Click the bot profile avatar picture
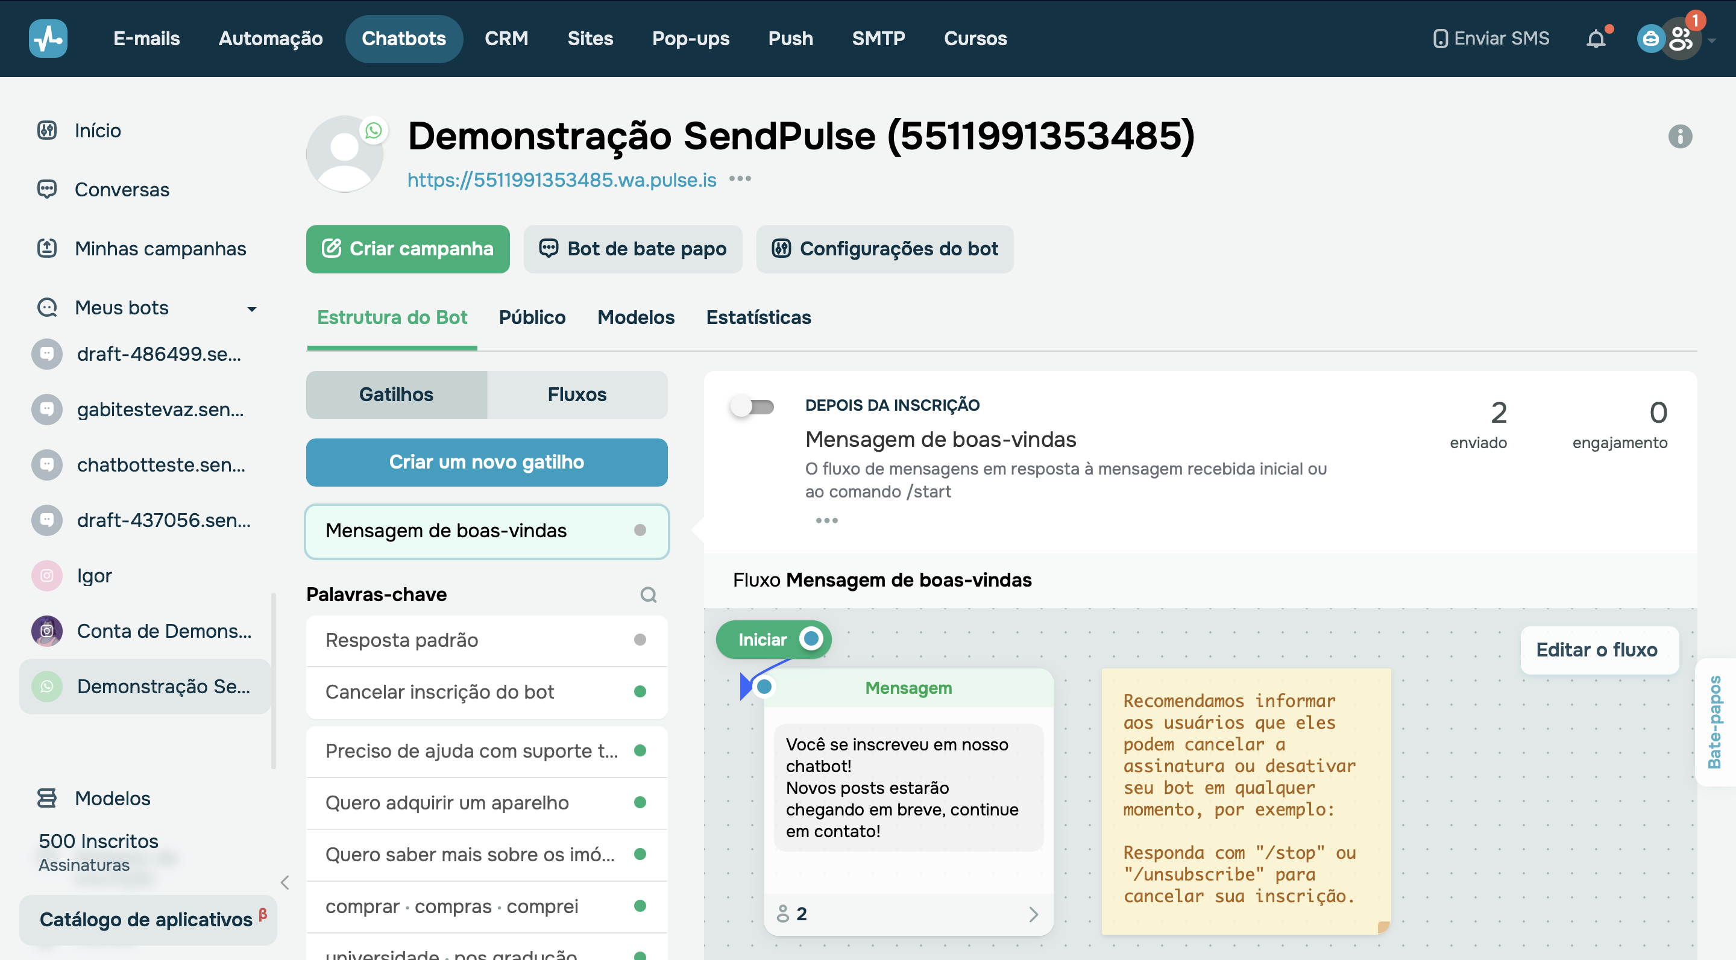The height and width of the screenshot is (960, 1736). 344,154
